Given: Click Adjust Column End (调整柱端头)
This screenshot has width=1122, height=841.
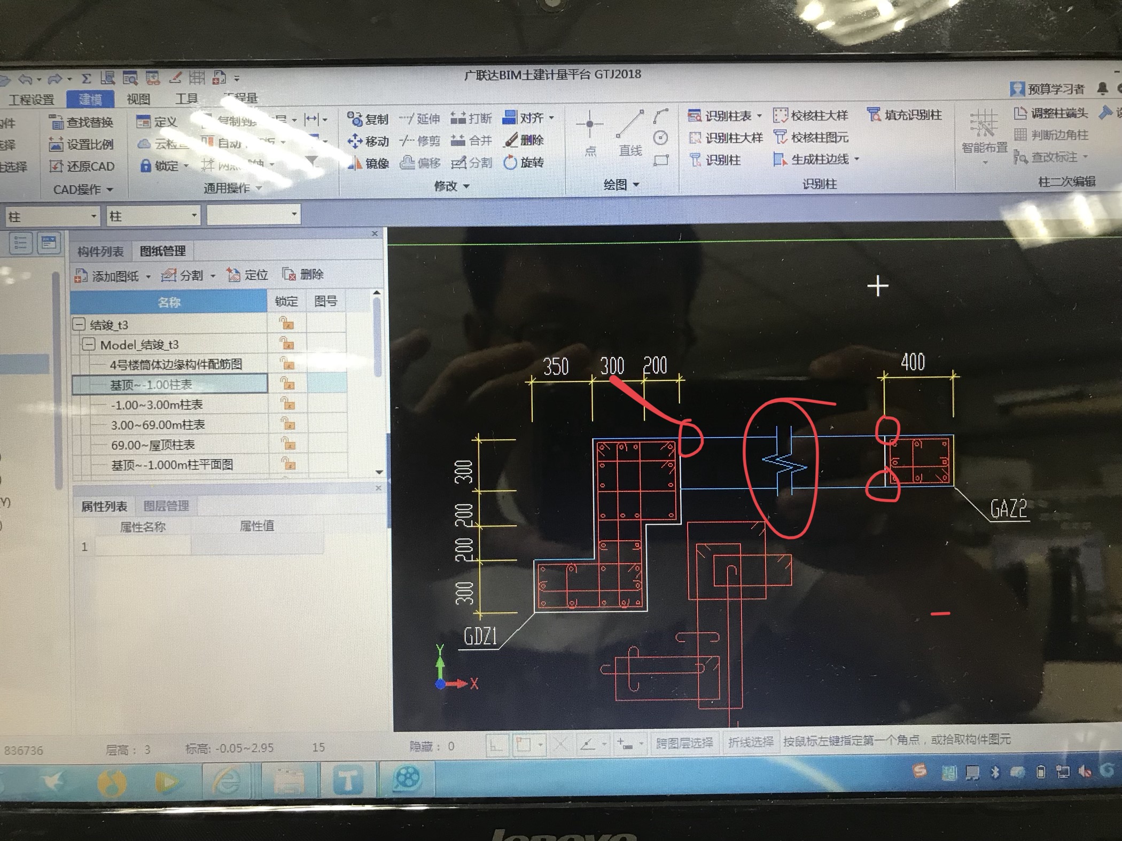Looking at the screenshot, I should pos(1050,113).
